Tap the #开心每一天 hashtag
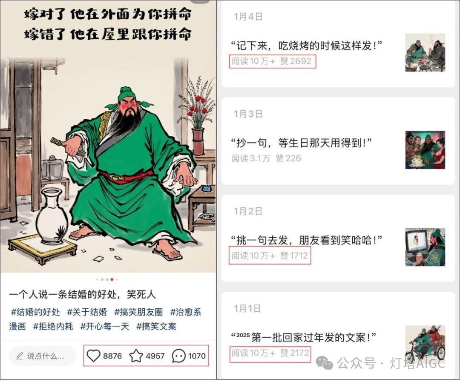460x382 pixels. point(105,326)
